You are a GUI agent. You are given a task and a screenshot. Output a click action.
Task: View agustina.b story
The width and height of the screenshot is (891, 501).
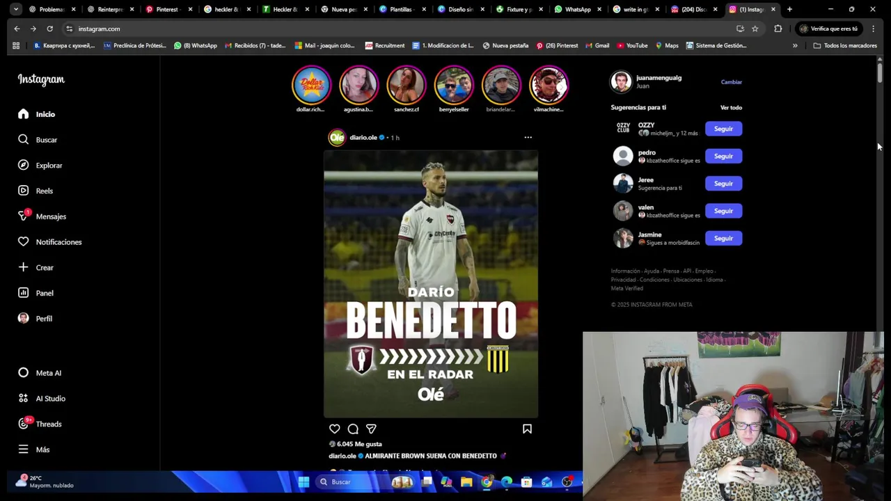pyautogui.click(x=358, y=85)
